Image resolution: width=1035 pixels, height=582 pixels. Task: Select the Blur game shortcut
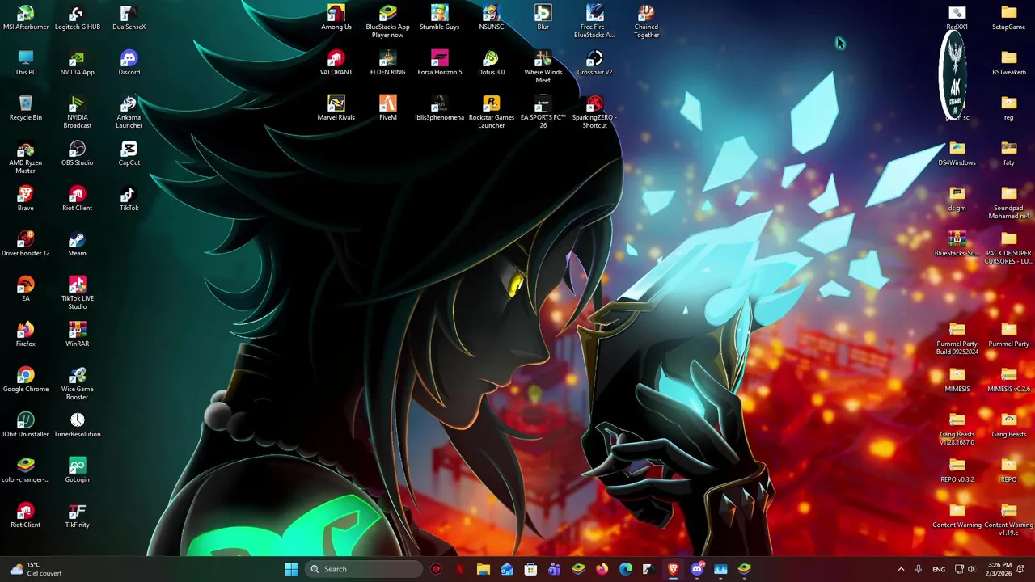(x=543, y=18)
